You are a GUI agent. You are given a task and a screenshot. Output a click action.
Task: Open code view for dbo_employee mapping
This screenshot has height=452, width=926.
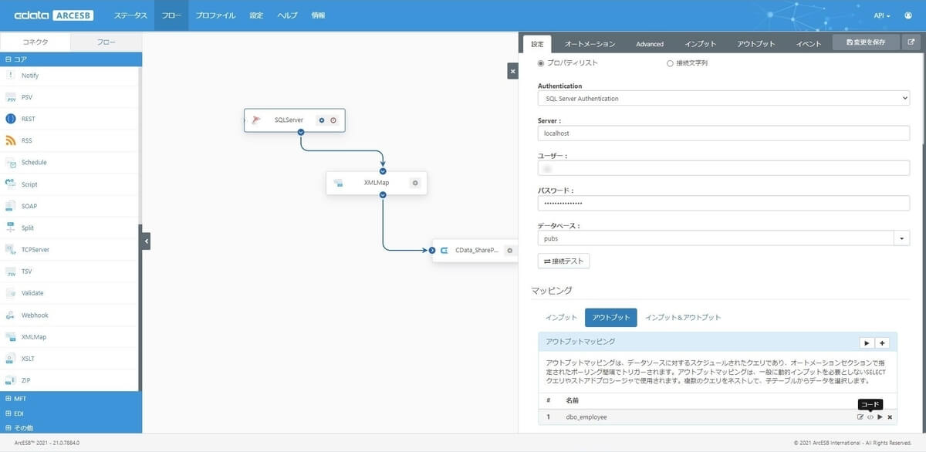pos(870,417)
